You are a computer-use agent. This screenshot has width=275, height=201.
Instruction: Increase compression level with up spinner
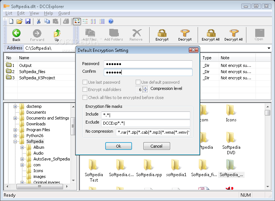(145, 88)
